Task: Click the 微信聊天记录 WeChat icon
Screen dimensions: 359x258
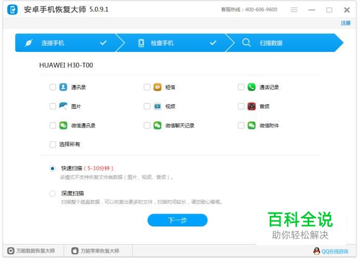Action: pos(157,125)
